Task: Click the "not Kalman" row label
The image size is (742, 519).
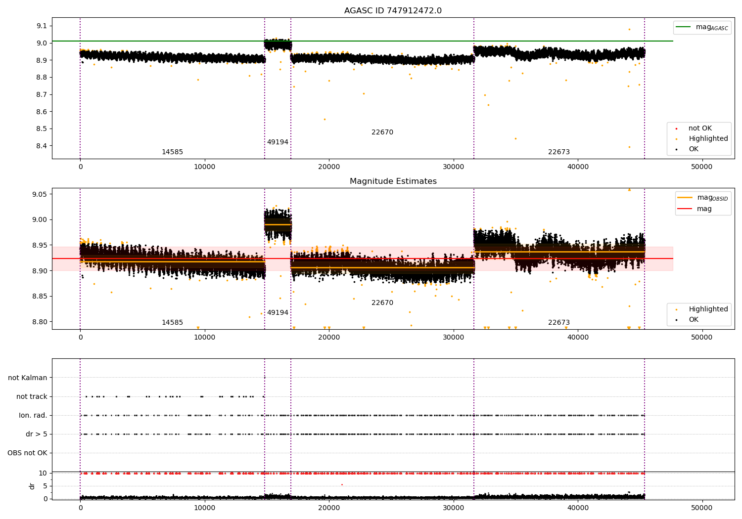Action: [x=28, y=378]
